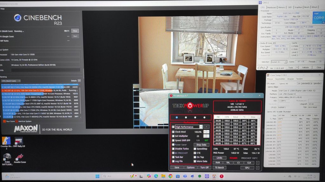Toggle the C1E checkbox

click(x=195, y=153)
